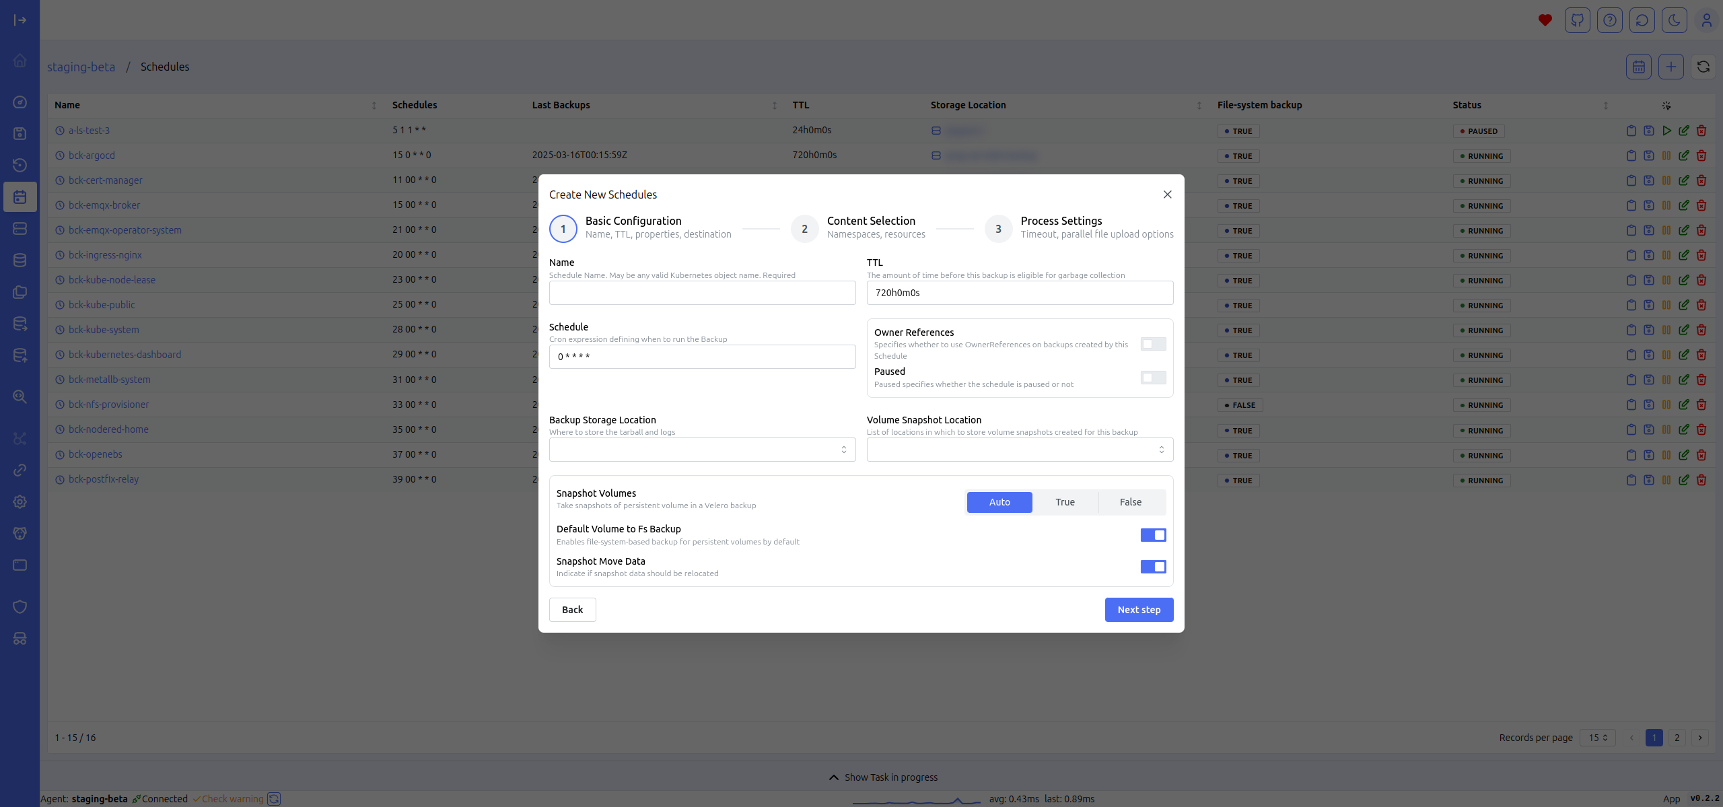
Task: Disable the Snapshot Move Data switch
Action: [x=1154, y=567]
